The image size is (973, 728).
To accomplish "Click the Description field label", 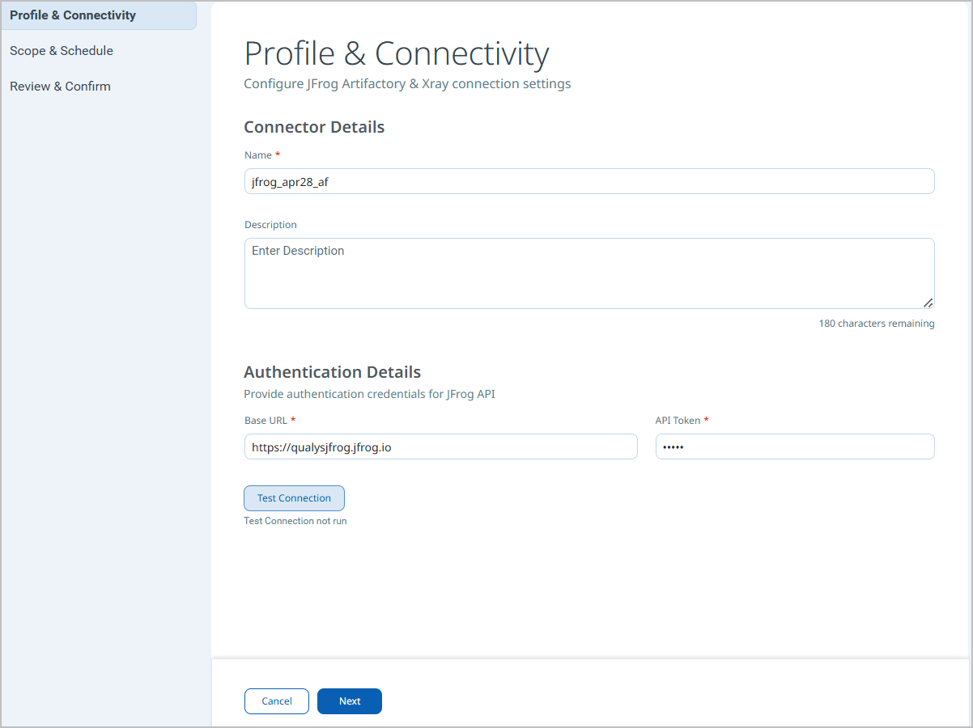I will pyautogui.click(x=270, y=225).
